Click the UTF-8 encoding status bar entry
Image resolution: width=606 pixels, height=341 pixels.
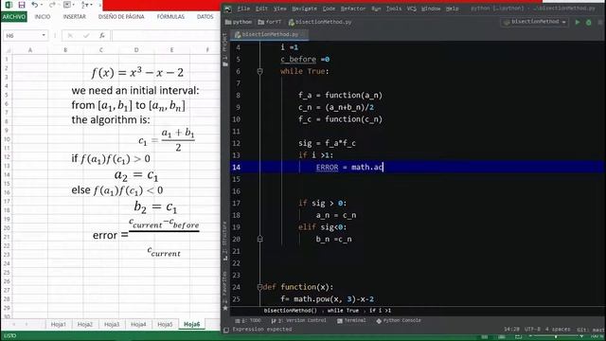(x=533, y=329)
